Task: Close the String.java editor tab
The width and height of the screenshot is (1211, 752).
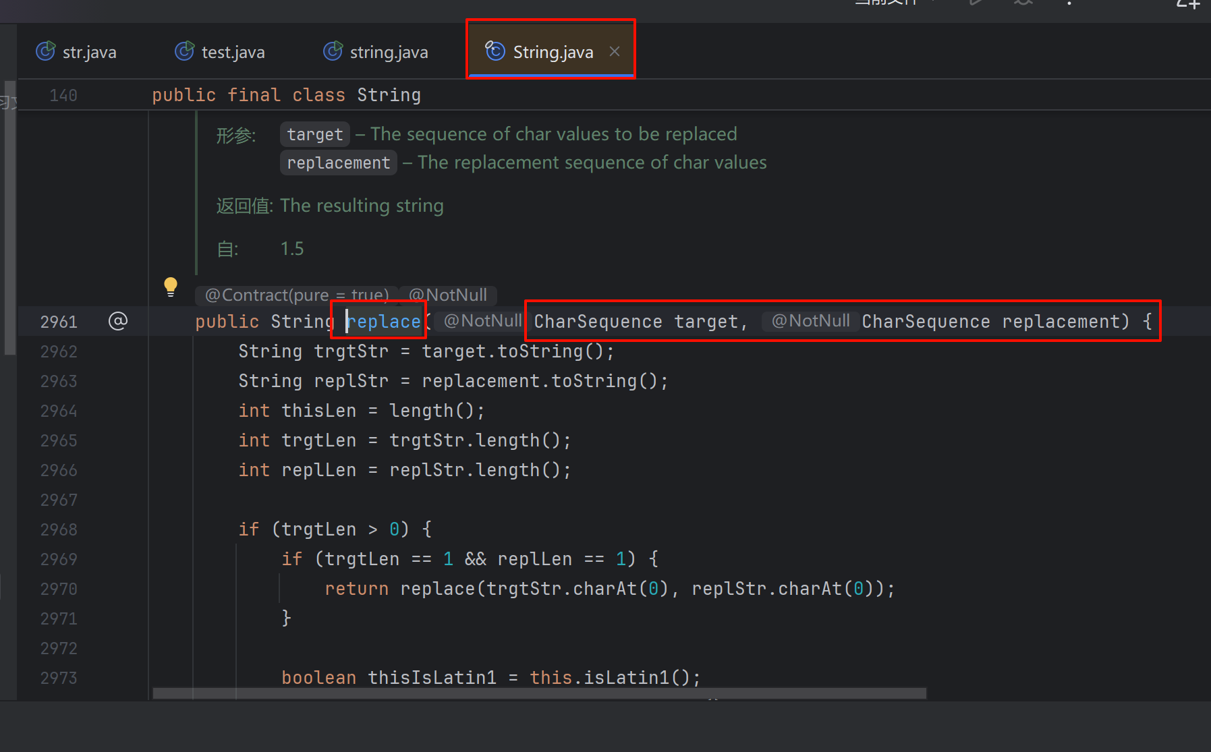Action: coord(614,51)
